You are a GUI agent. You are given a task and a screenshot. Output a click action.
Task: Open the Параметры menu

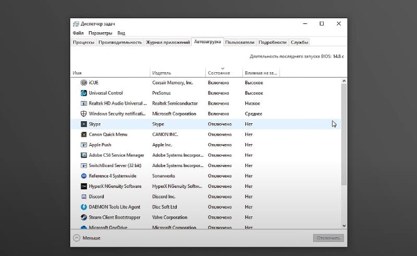point(100,33)
